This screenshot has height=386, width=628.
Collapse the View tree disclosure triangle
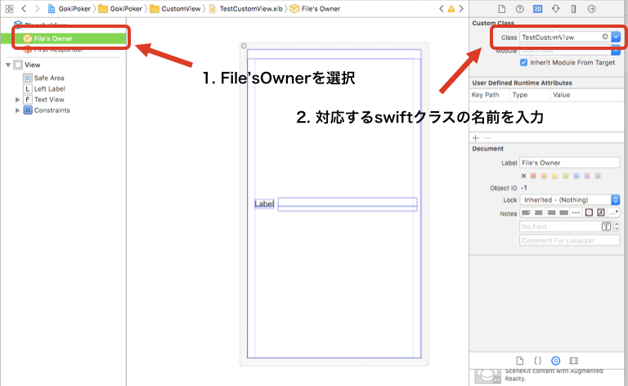tap(8, 65)
